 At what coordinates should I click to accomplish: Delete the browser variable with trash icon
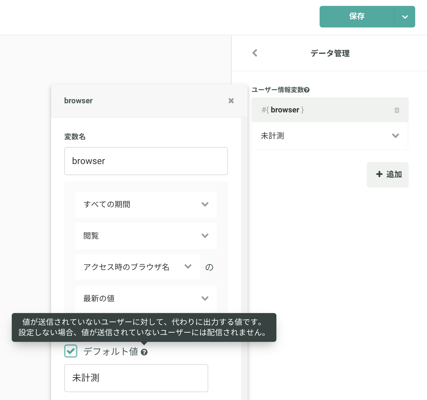click(397, 110)
